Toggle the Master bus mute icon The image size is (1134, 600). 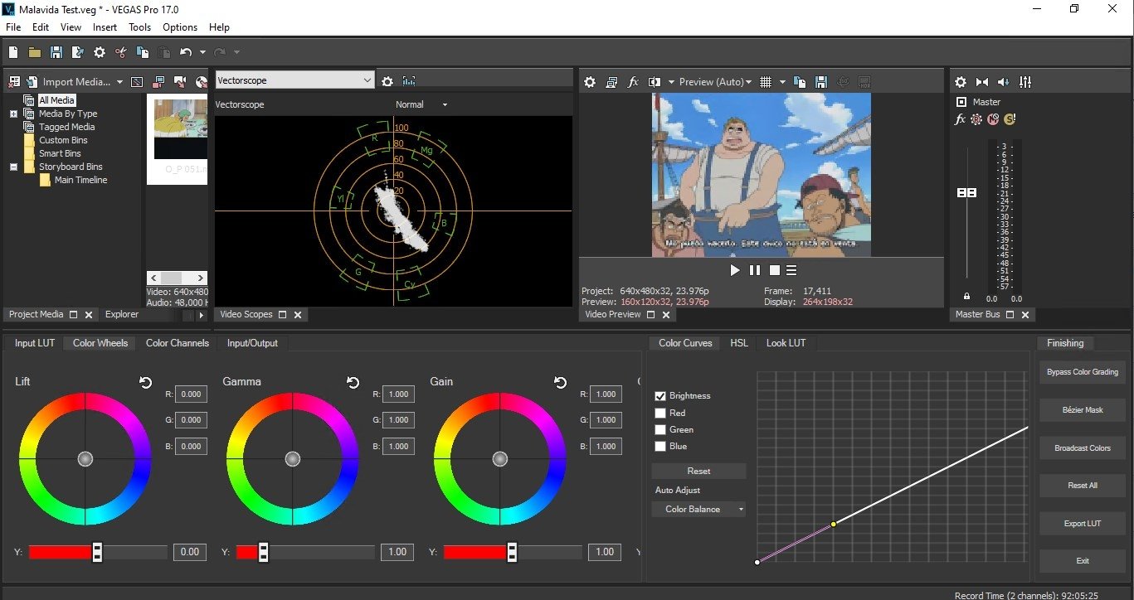tap(993, 119)
